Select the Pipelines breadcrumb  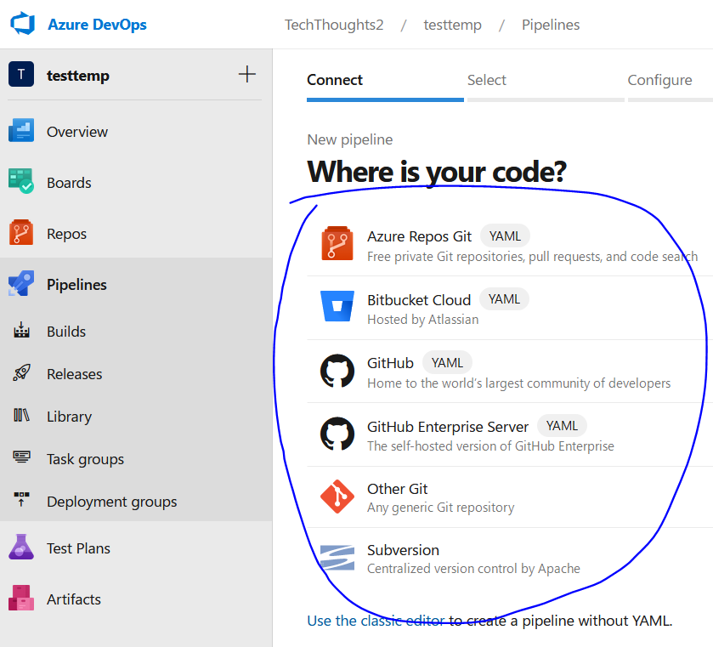551,25
